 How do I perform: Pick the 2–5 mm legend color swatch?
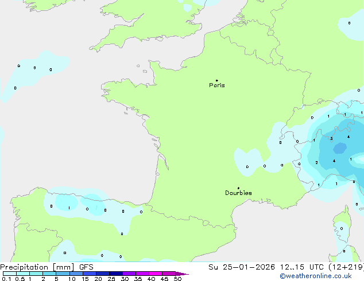(x=49, y=274)
